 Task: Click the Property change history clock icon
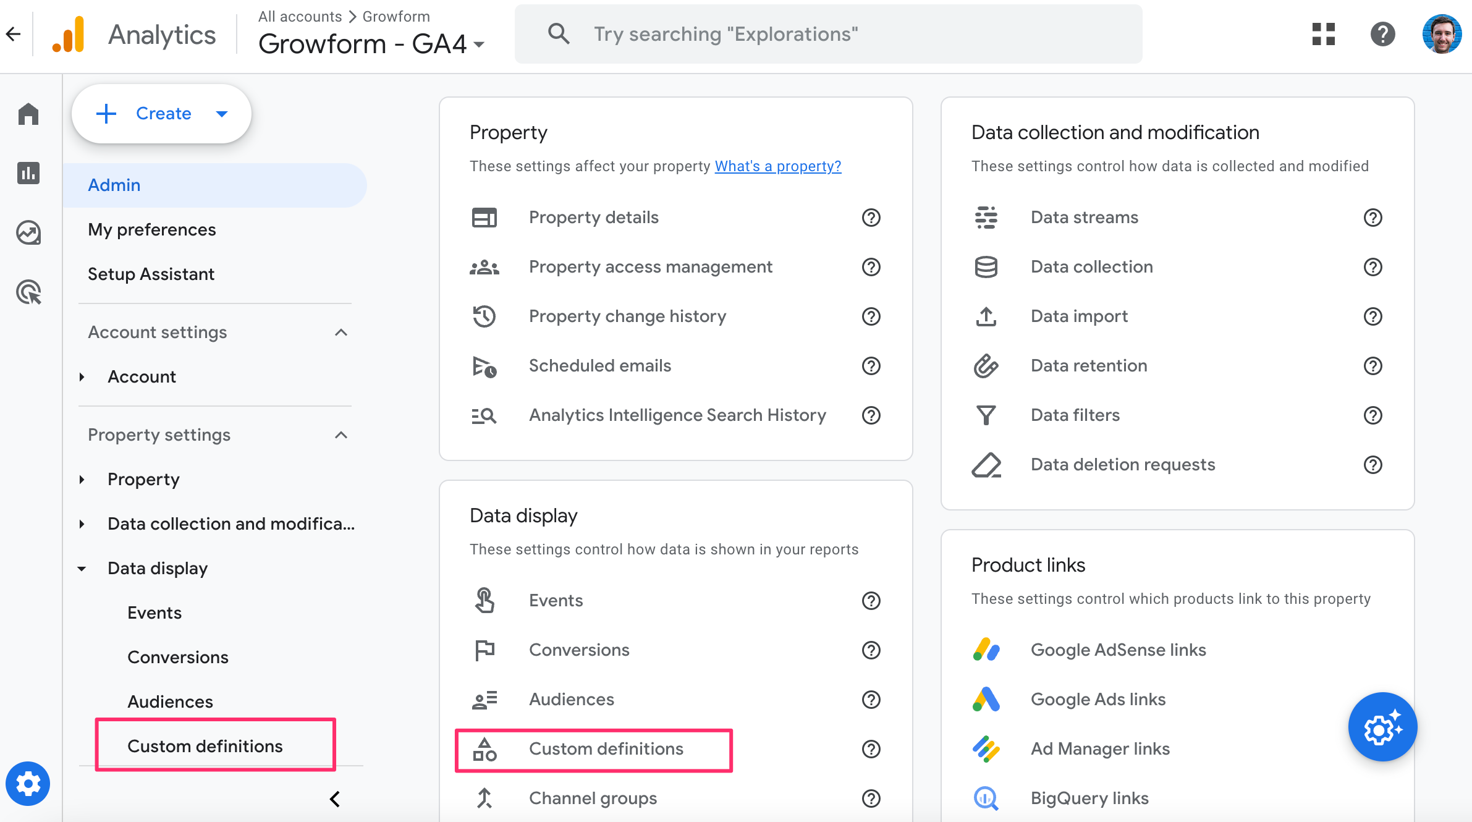[484, 316]
